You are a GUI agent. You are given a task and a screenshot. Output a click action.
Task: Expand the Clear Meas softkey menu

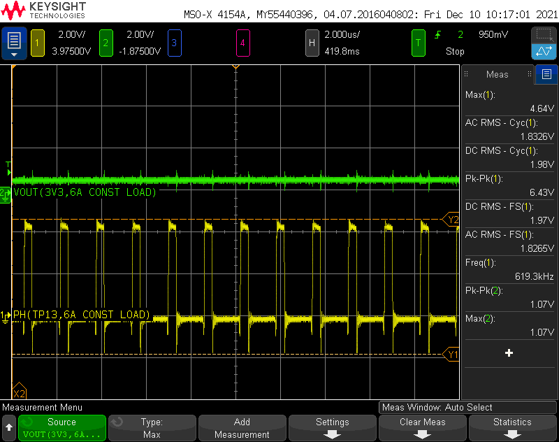click(x=423, y=428)
